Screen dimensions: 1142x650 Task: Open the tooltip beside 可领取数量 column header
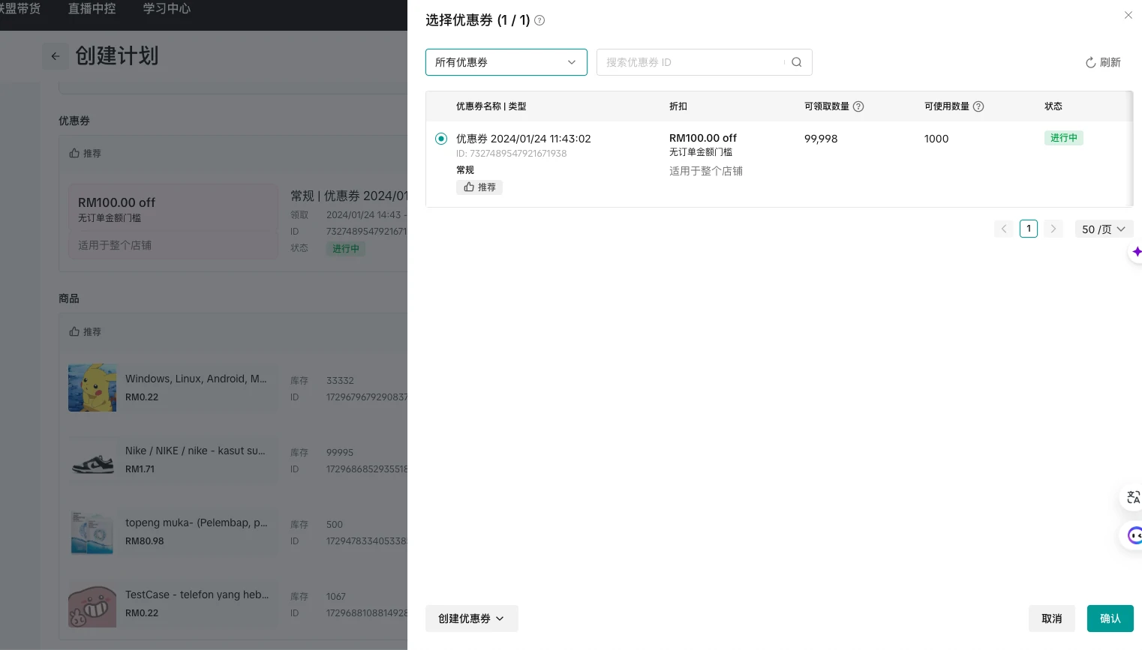pos(858,106)
